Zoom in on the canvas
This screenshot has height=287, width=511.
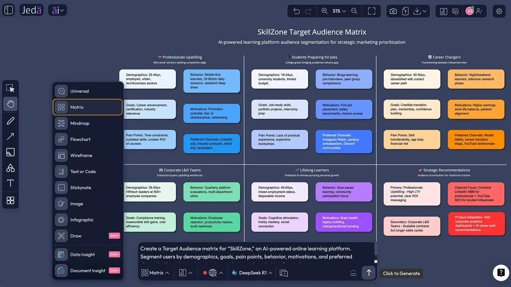pyautogui.click(x=324, y=11)
